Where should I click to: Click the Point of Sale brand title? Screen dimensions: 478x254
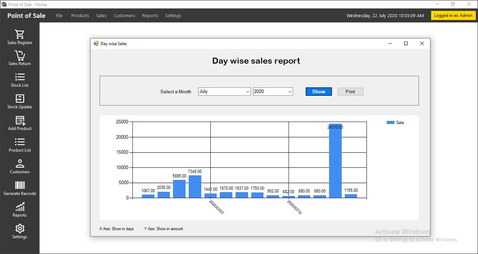click(x=26, y=16)
